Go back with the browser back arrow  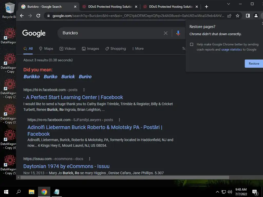(x=22, y=16)
